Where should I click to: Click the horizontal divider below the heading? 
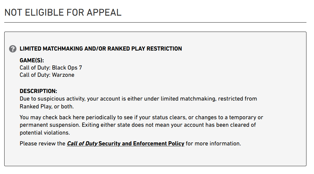(155, 22)
